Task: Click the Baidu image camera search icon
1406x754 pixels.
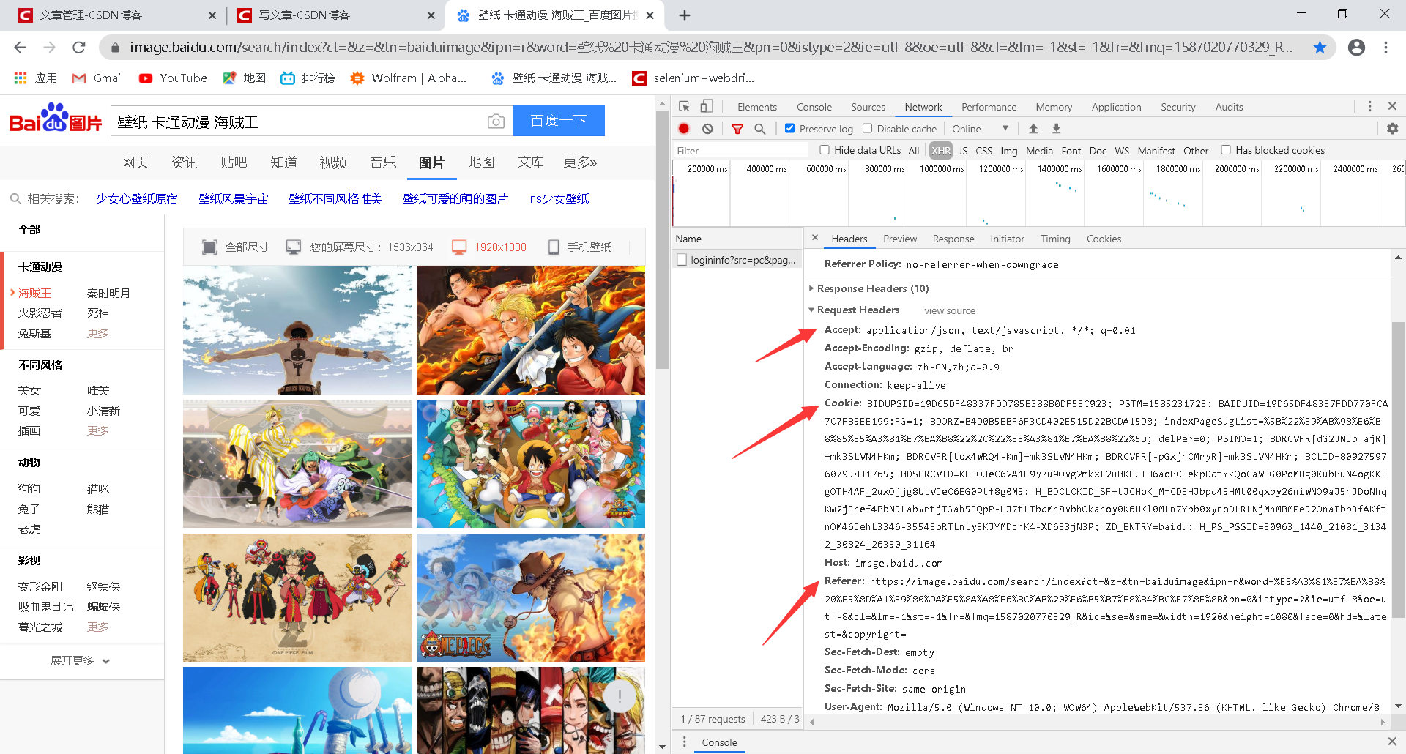Action: point(496,122)
